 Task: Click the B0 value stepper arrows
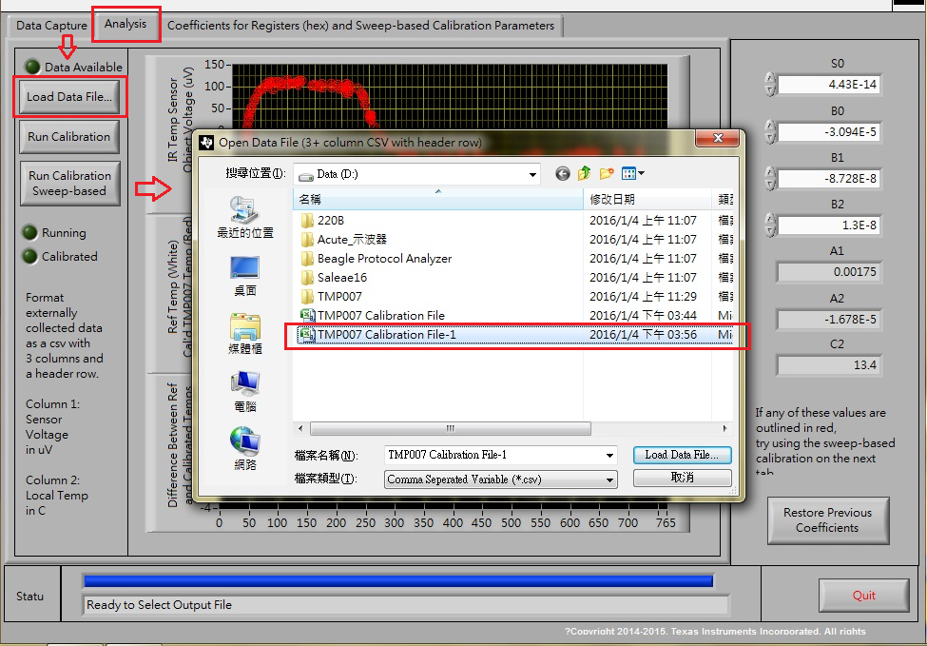tap(770, 131)
